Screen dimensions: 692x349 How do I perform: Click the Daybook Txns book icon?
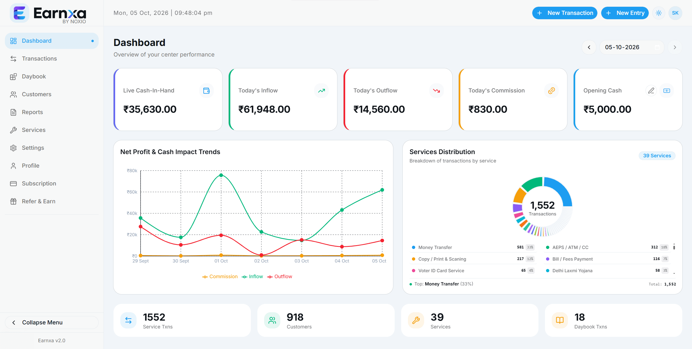[560, 320]
